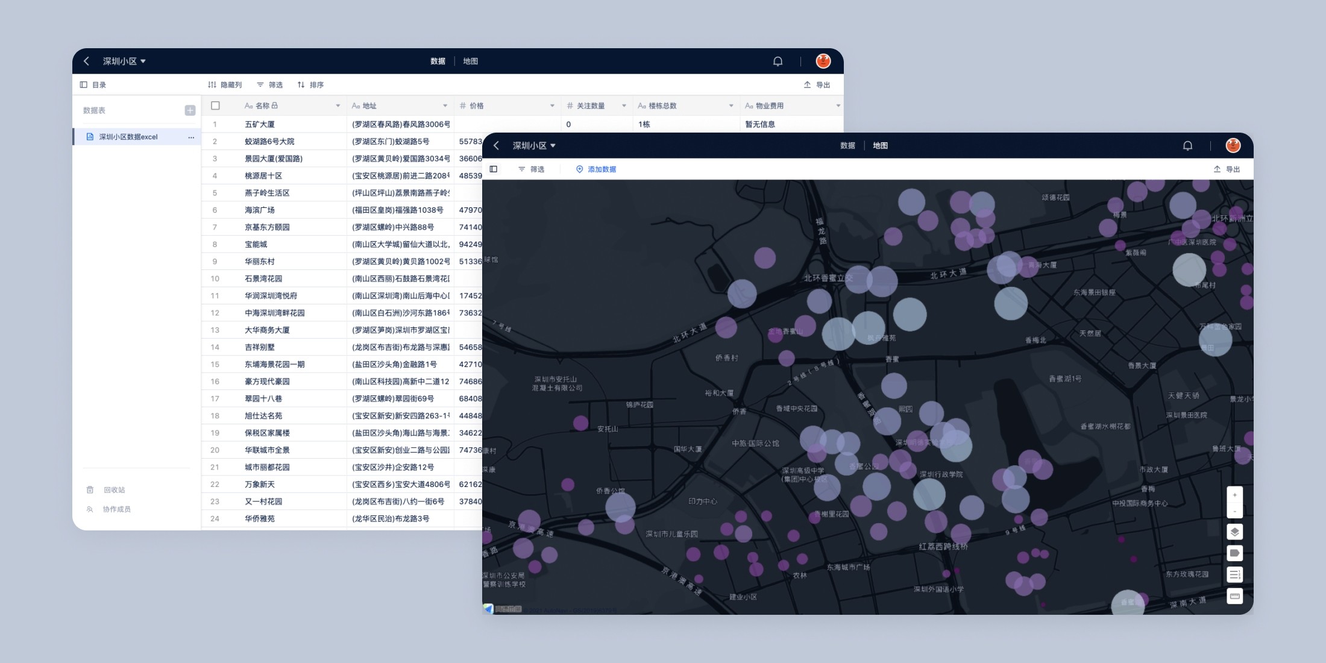Screen dimensions: 1326x663
Task: Open 回收站 recycle bin in the sidebar
Action: click(x=114, y=490)
